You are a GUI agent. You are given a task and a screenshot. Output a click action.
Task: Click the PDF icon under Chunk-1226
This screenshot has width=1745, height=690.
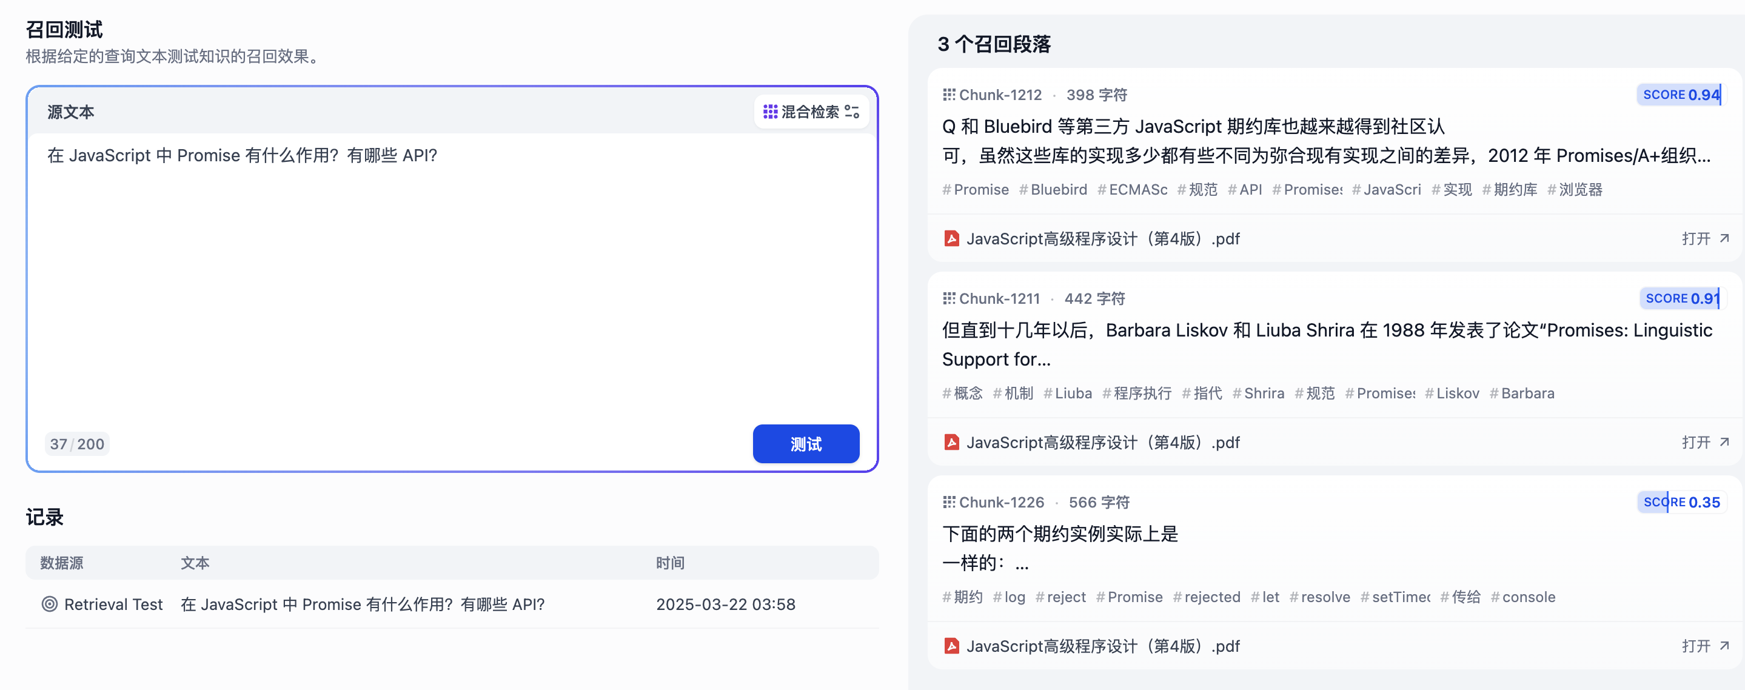[951, 646]
